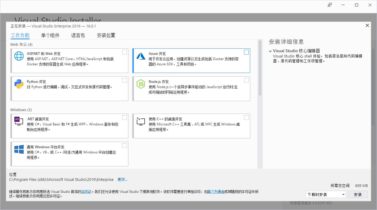Click the Windows logo icon

click(19, 149)
